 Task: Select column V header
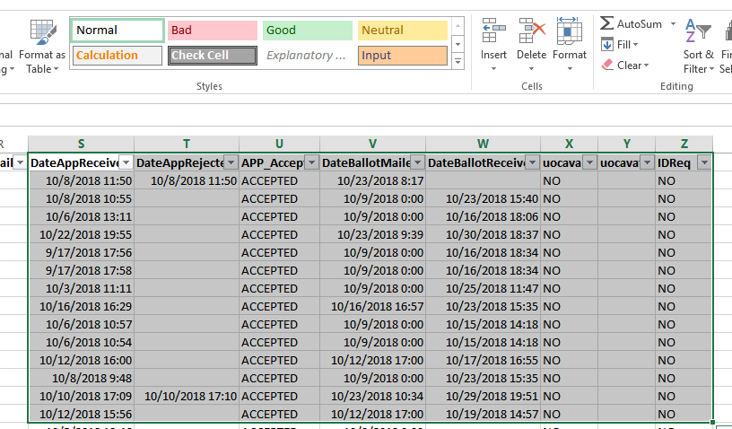click(372, 144)
